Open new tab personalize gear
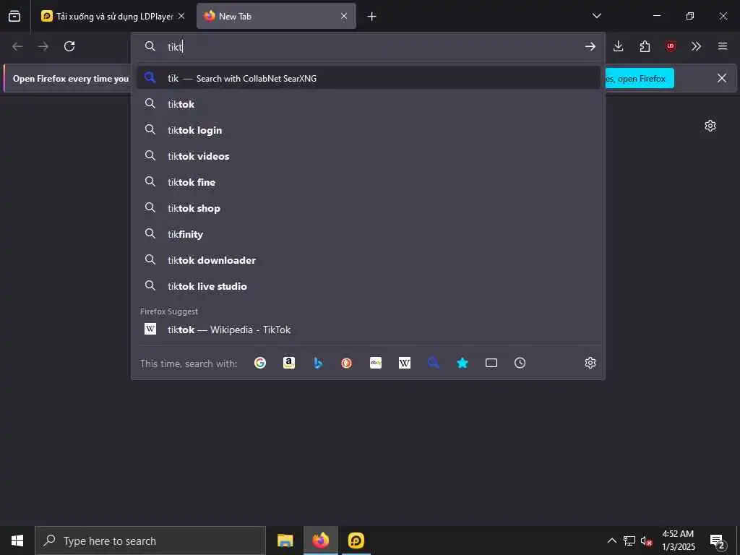 tap(710, 126)
